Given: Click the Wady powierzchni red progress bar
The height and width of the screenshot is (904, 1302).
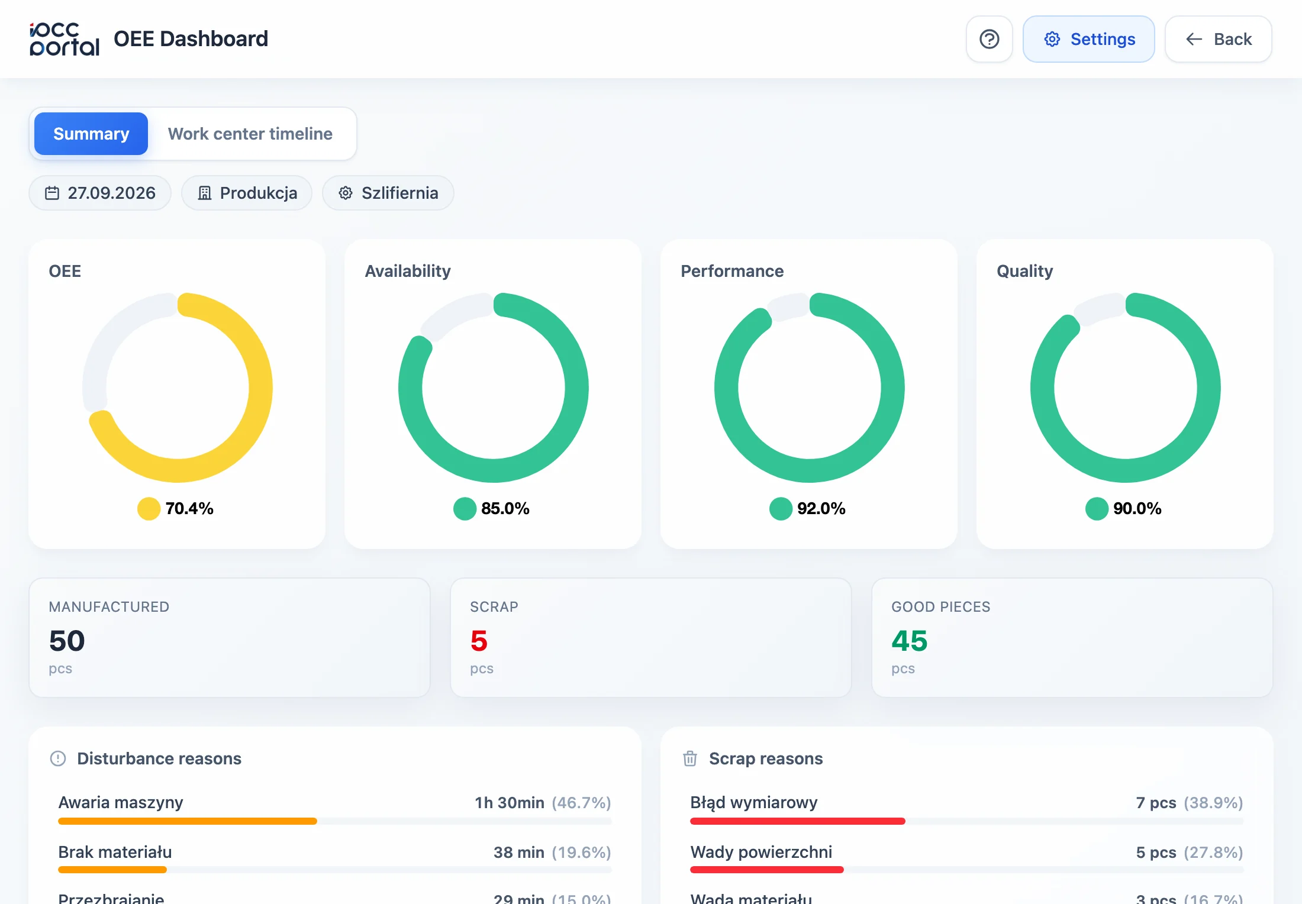Looking at the screenshot, I should click(767, 870).
